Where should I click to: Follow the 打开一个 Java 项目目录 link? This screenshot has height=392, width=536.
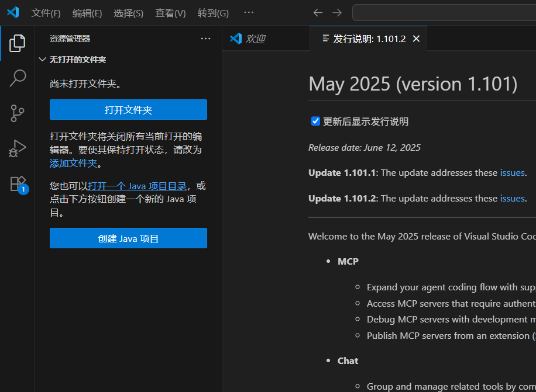pos(137,186)
